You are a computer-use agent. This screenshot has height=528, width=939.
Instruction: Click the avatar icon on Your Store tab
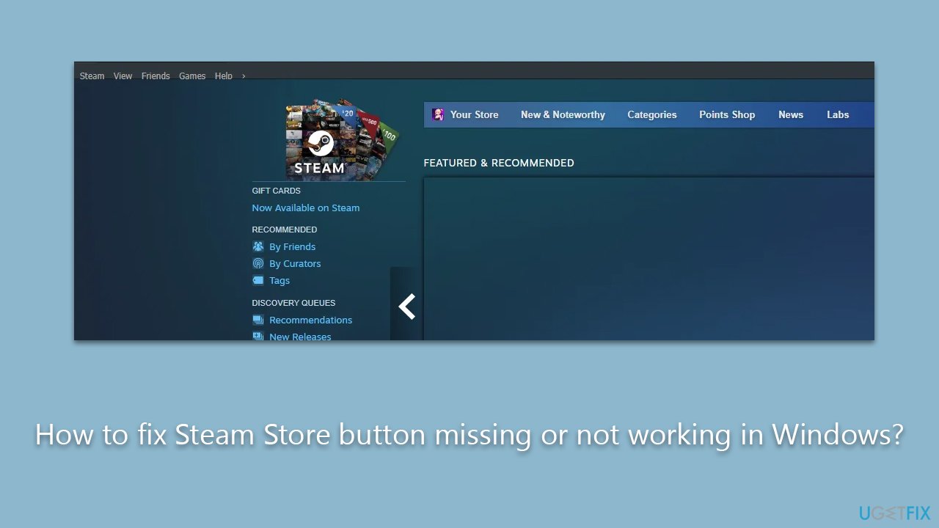coord(438,114)
